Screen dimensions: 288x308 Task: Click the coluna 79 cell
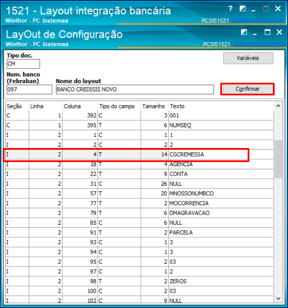(x=80, y=213)
